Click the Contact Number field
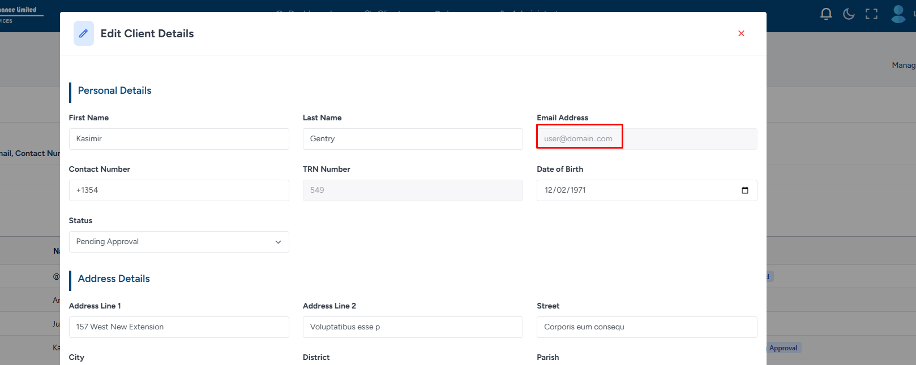The width and height of the screenshot is (916, 365). pyautogui.click(x=179, y=190)
